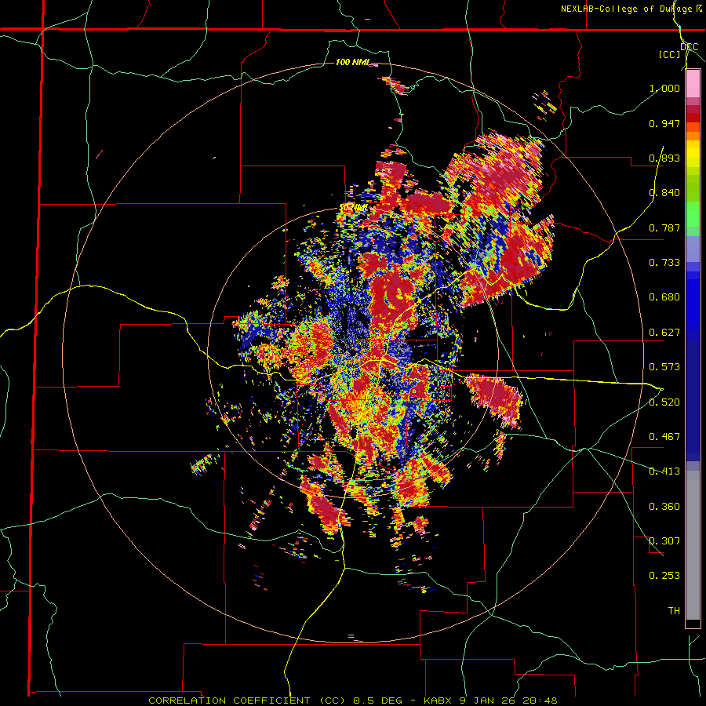Viewport: 706px width, 706px height.
Task: Click the [CC] legend header
Action: [x=669, y=54]
